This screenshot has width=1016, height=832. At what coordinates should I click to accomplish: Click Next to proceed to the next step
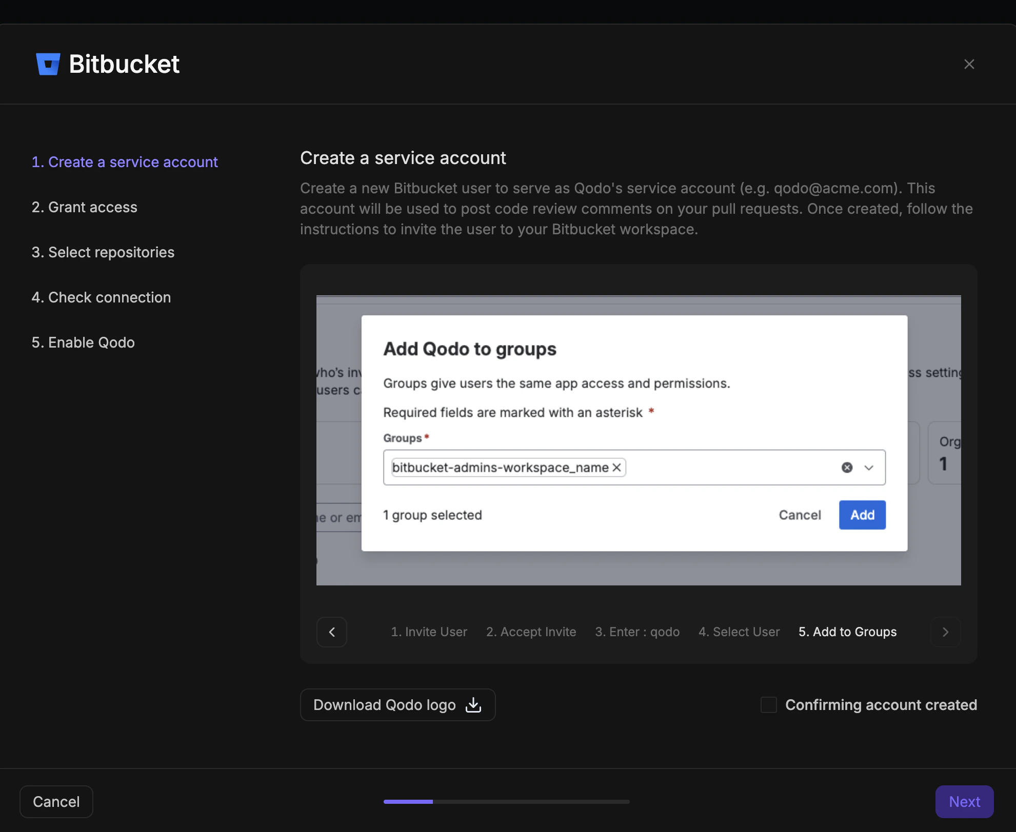[964, 801]
